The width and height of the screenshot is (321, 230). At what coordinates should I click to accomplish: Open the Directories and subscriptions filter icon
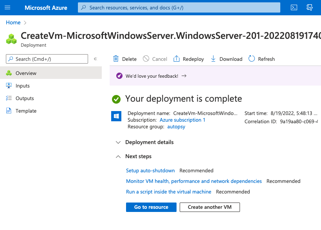tap(310, 7)
